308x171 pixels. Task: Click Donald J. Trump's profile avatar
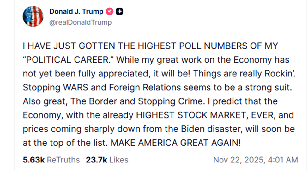coord(33,16)
